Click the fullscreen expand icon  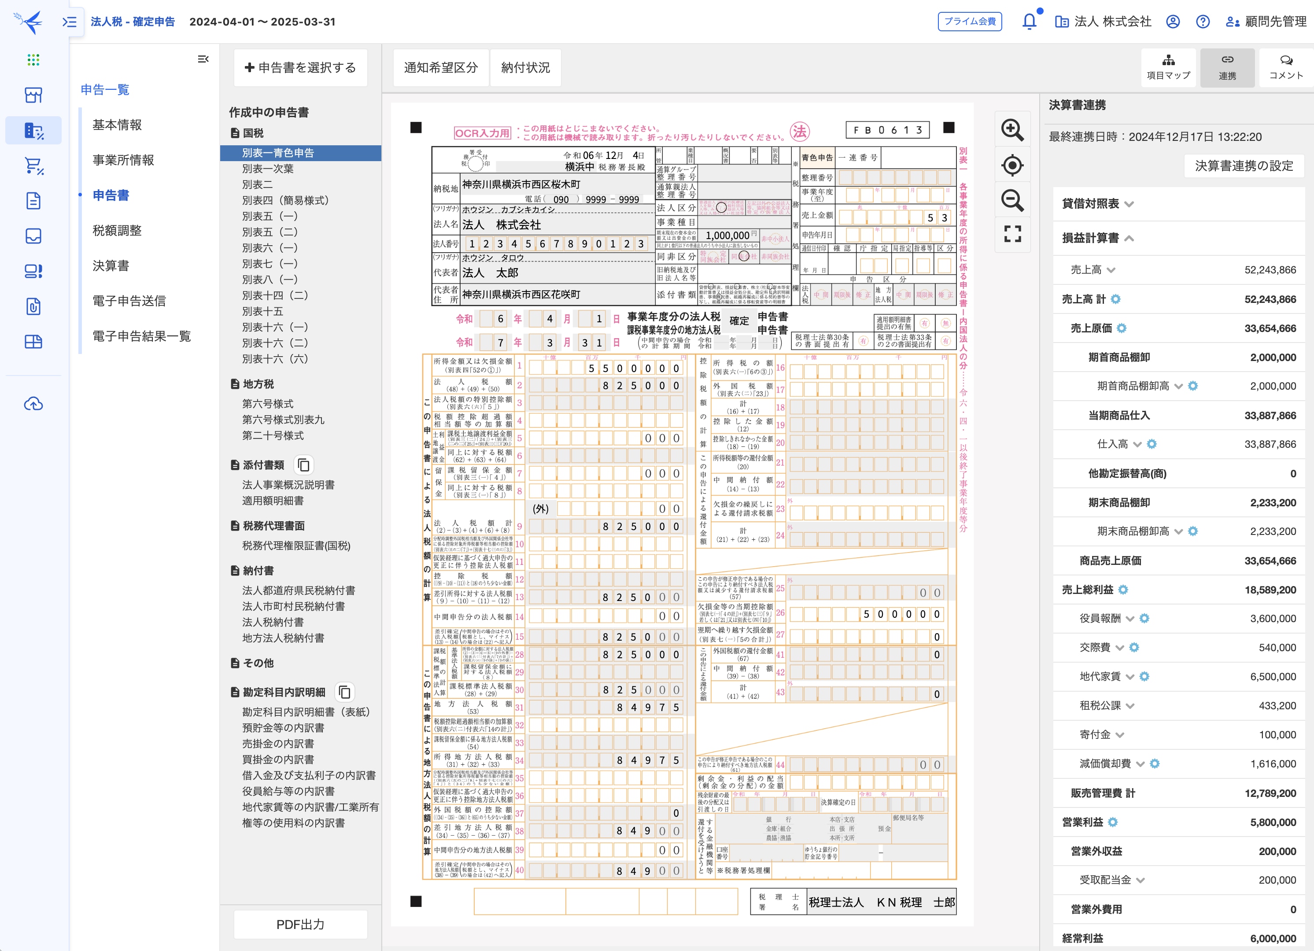click(x=1012, y=234)
